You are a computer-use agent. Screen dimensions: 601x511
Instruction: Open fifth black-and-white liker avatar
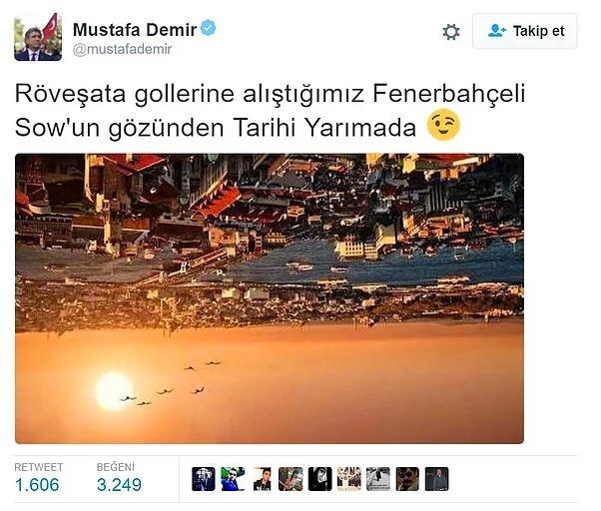pyautogui.click(x=319, y=479)
